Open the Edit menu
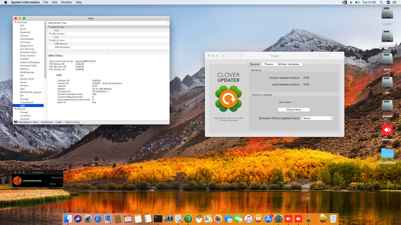Screen dimensions: 401x225 (54, 2)
